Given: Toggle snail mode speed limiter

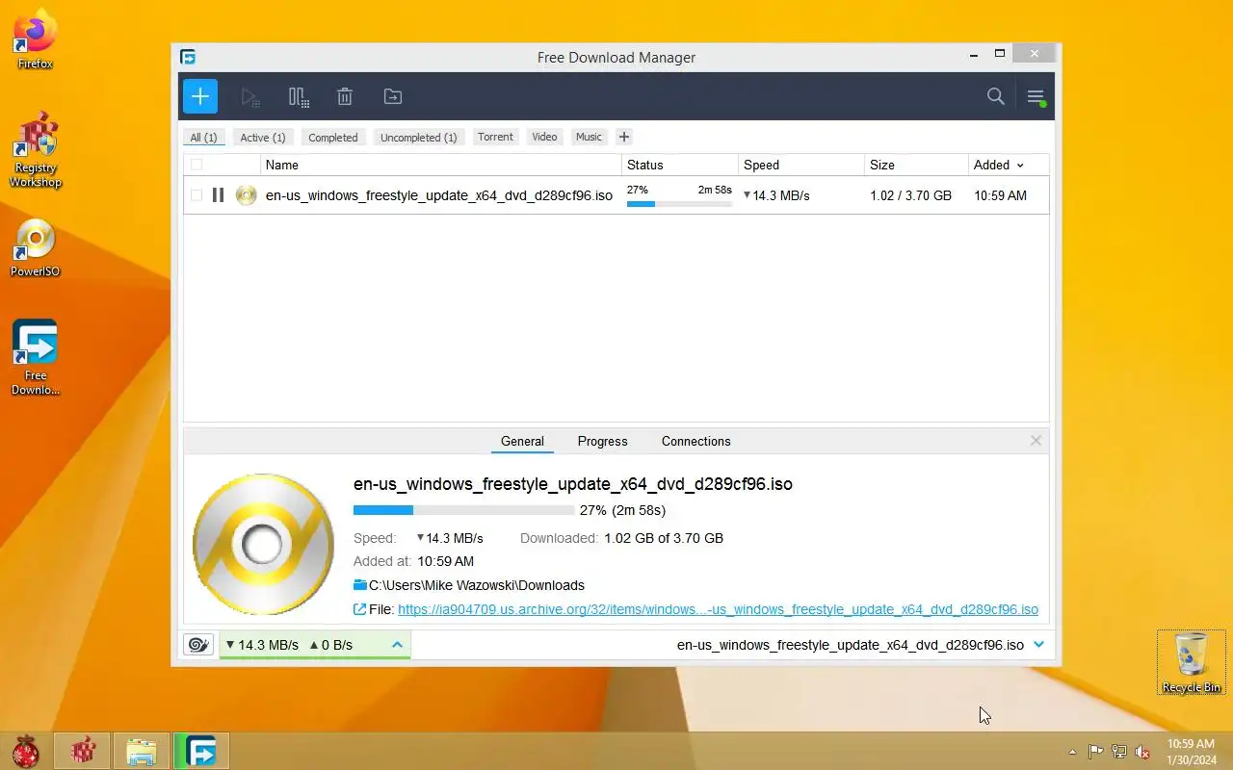Looking at the screenshot, I should [x=199, y=645].
